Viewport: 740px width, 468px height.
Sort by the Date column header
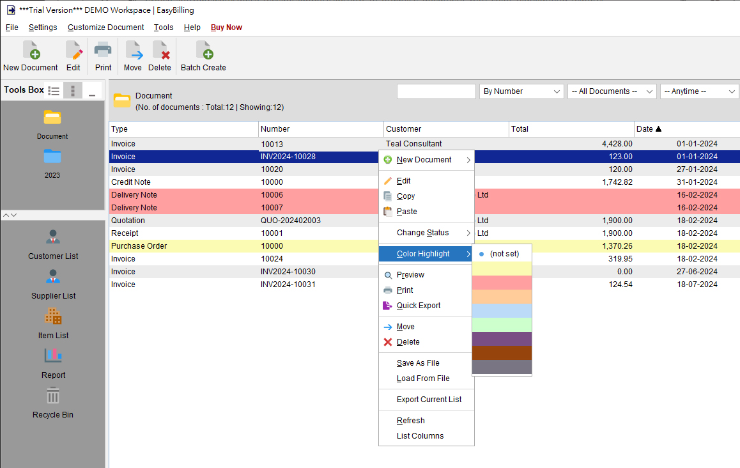click(687, 129)
